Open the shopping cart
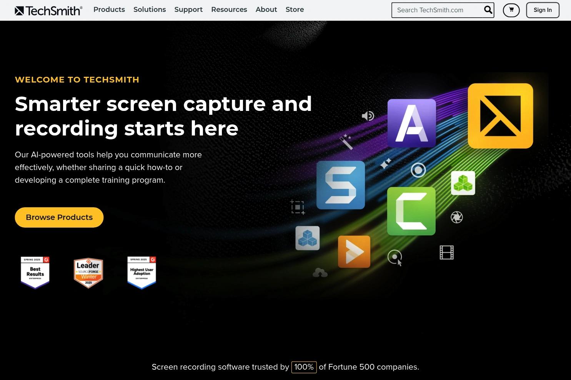571x380 pixels. [511, 10]
